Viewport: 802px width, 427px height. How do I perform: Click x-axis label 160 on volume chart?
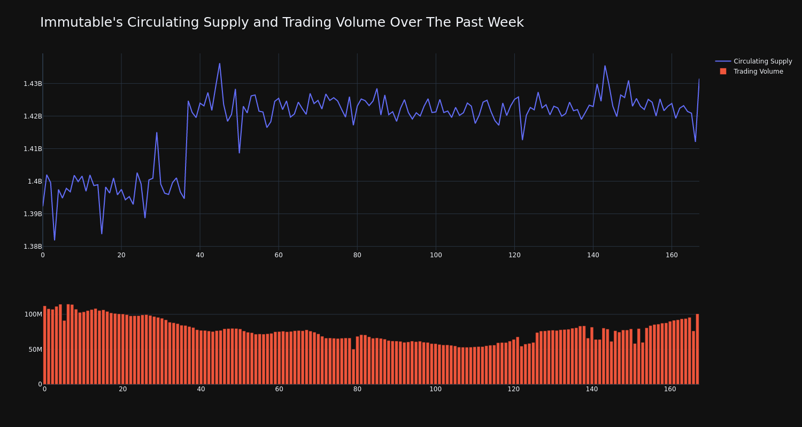pyautogui.click(x=670, y=389)
